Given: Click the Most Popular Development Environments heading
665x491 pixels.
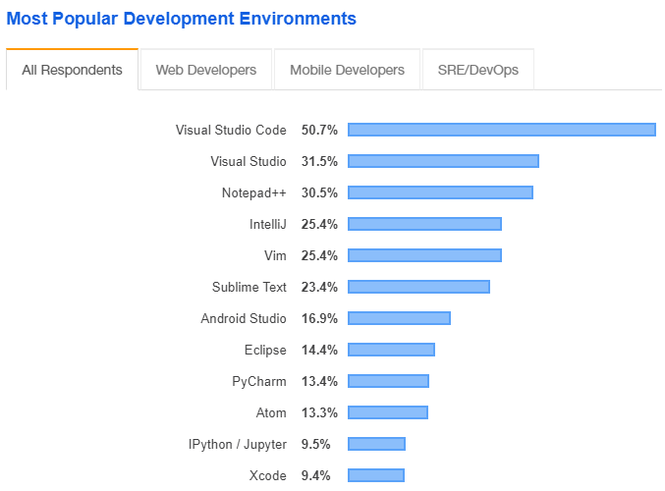Looking at the screenshot, I should click(x=182, y=19).
